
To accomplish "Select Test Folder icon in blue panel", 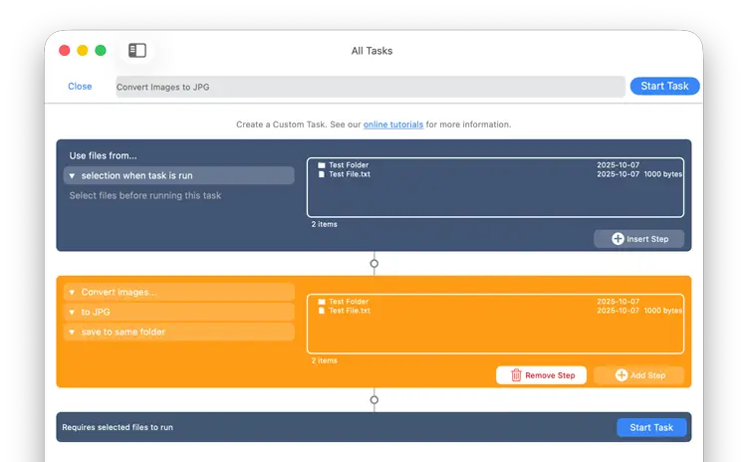I will click(321, 165).
